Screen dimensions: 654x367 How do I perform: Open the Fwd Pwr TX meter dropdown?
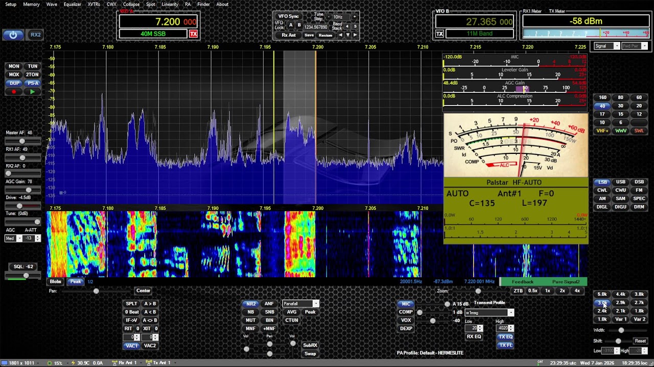click(635, 46)
